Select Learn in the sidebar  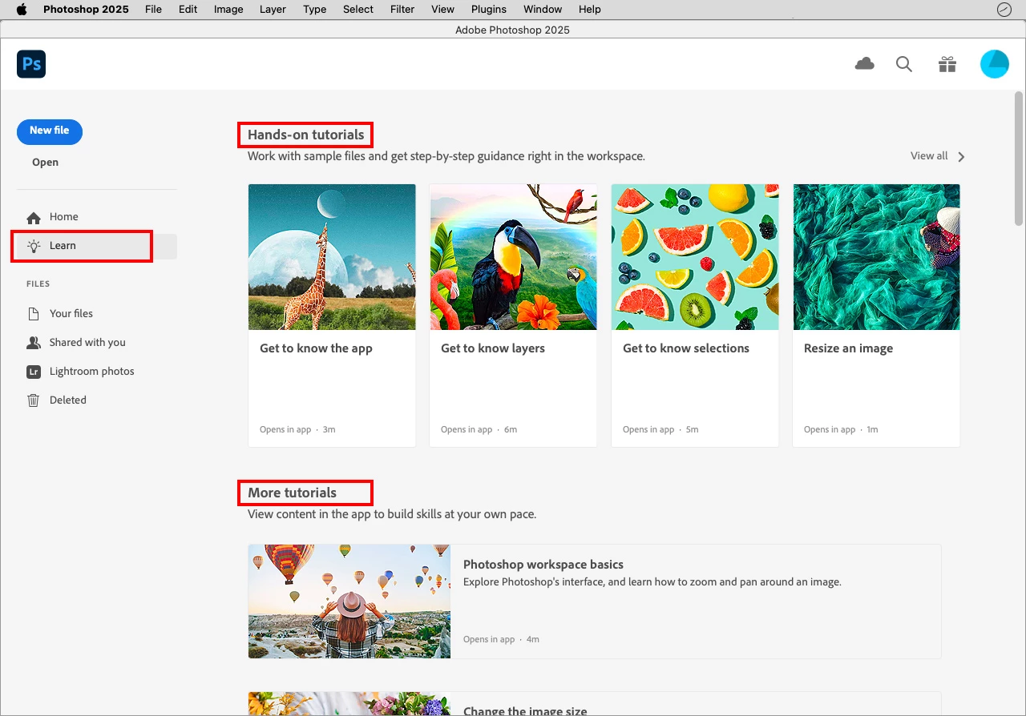(96, 246)
